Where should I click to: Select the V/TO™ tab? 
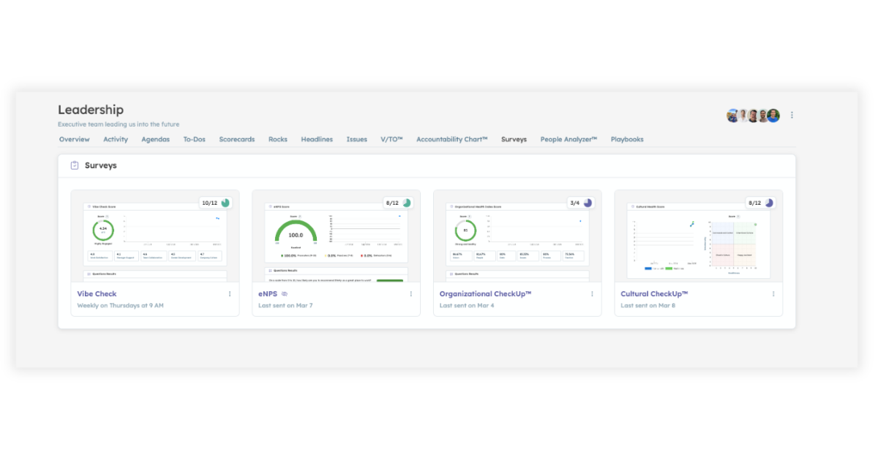392,139
